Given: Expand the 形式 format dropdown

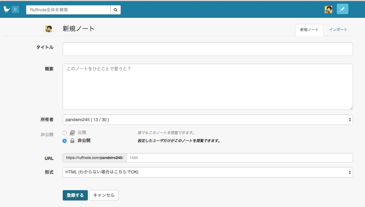Looking at the screenshot, I should click(207, 172).
